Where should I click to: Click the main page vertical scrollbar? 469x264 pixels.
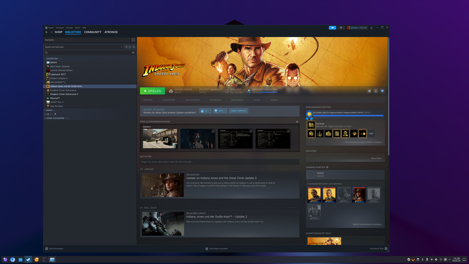point(388,96)
